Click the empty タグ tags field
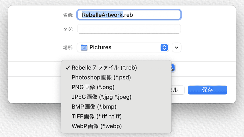 point(129,29)
